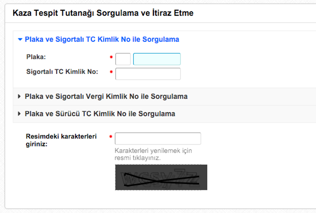Click the captcha characters input field
Screen dimensions: 316x213
[158, 139]
